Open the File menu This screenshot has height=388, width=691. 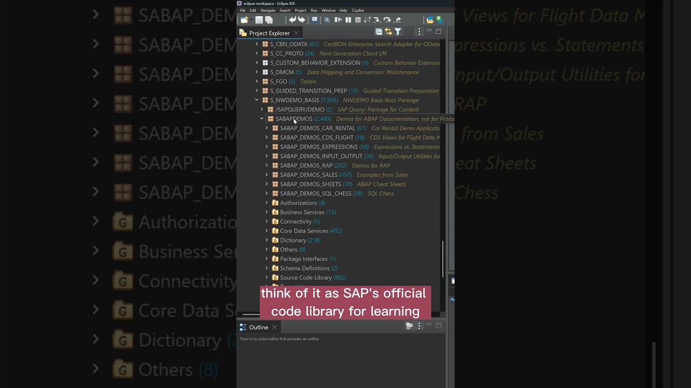click(242, 10)
